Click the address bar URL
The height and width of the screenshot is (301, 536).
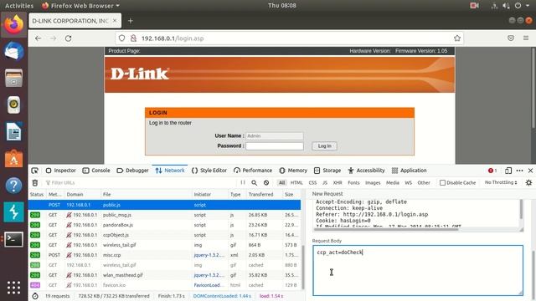click(x=173, y=38)
